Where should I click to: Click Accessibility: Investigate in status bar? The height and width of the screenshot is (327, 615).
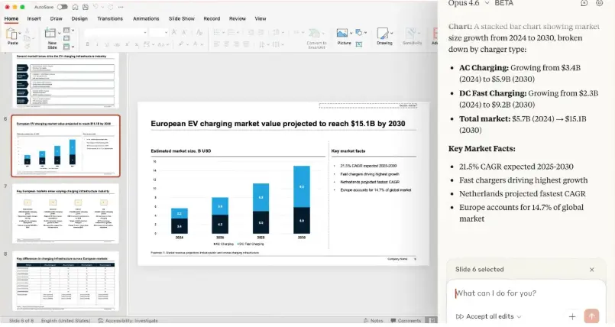(126, 321)
